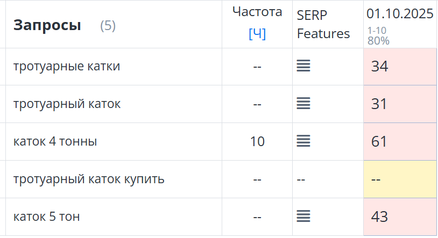The image size is (438, 238).
Task: Click position cell with value 34
Action: coord(400,67)
